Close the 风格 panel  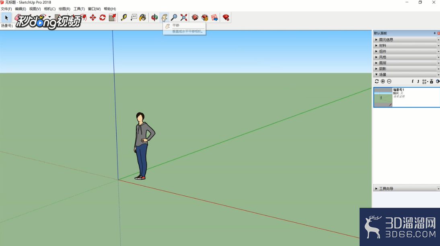438,57
